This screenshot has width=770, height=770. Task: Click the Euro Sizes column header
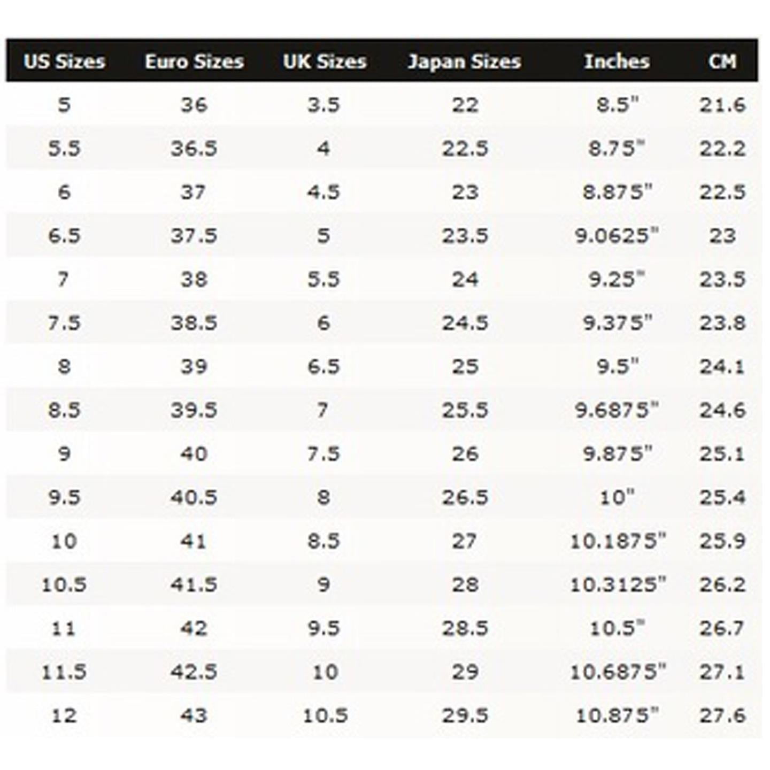click(194, 61)
